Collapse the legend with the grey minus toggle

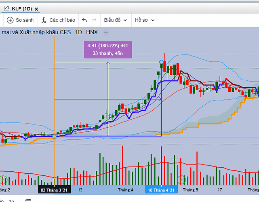coord(106,32)
